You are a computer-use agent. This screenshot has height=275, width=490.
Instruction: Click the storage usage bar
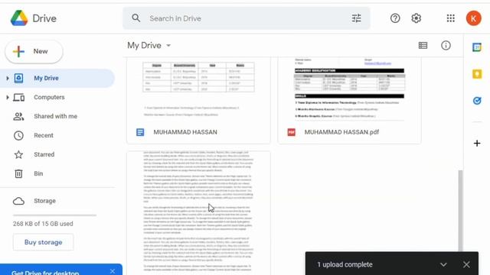tap(54, 215)
